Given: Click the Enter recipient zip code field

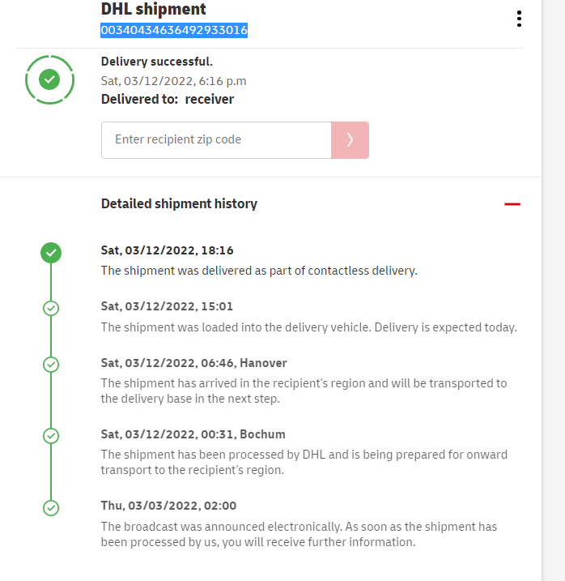Looking at the screenshot, I should tap(216, 139).
